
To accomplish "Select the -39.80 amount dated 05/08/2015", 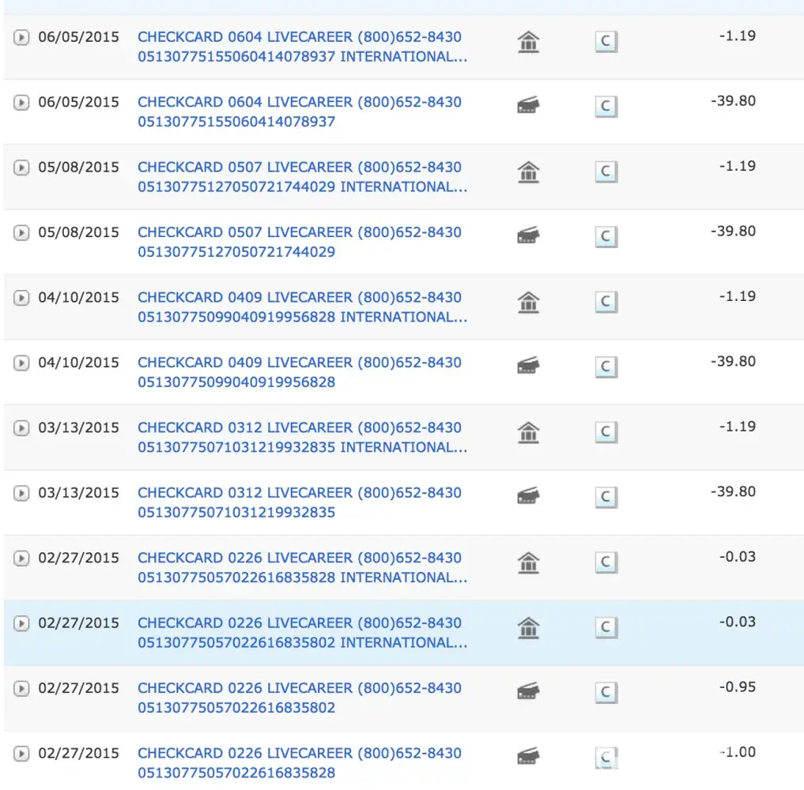I will tap(733, 231).
